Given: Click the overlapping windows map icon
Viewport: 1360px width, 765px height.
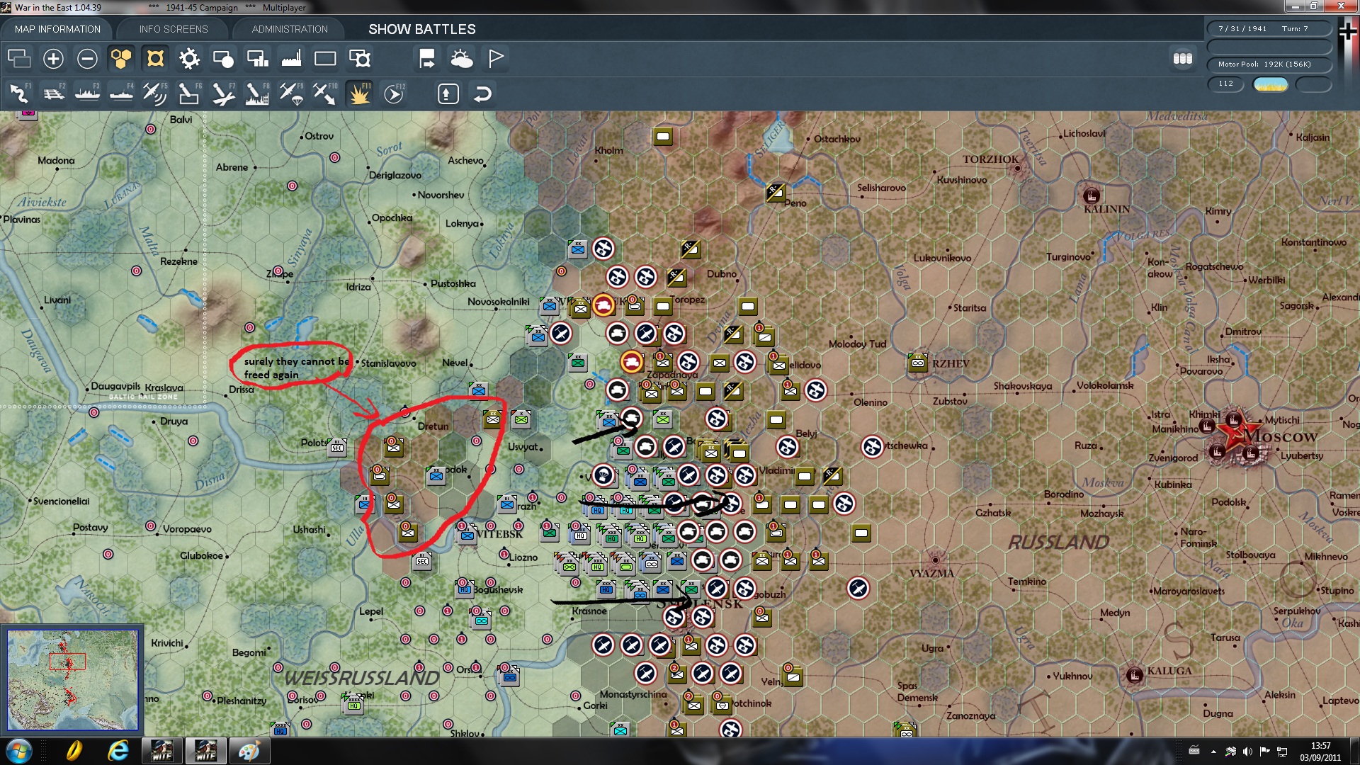Looking at the screenshot, I should [x=19, y=58].
